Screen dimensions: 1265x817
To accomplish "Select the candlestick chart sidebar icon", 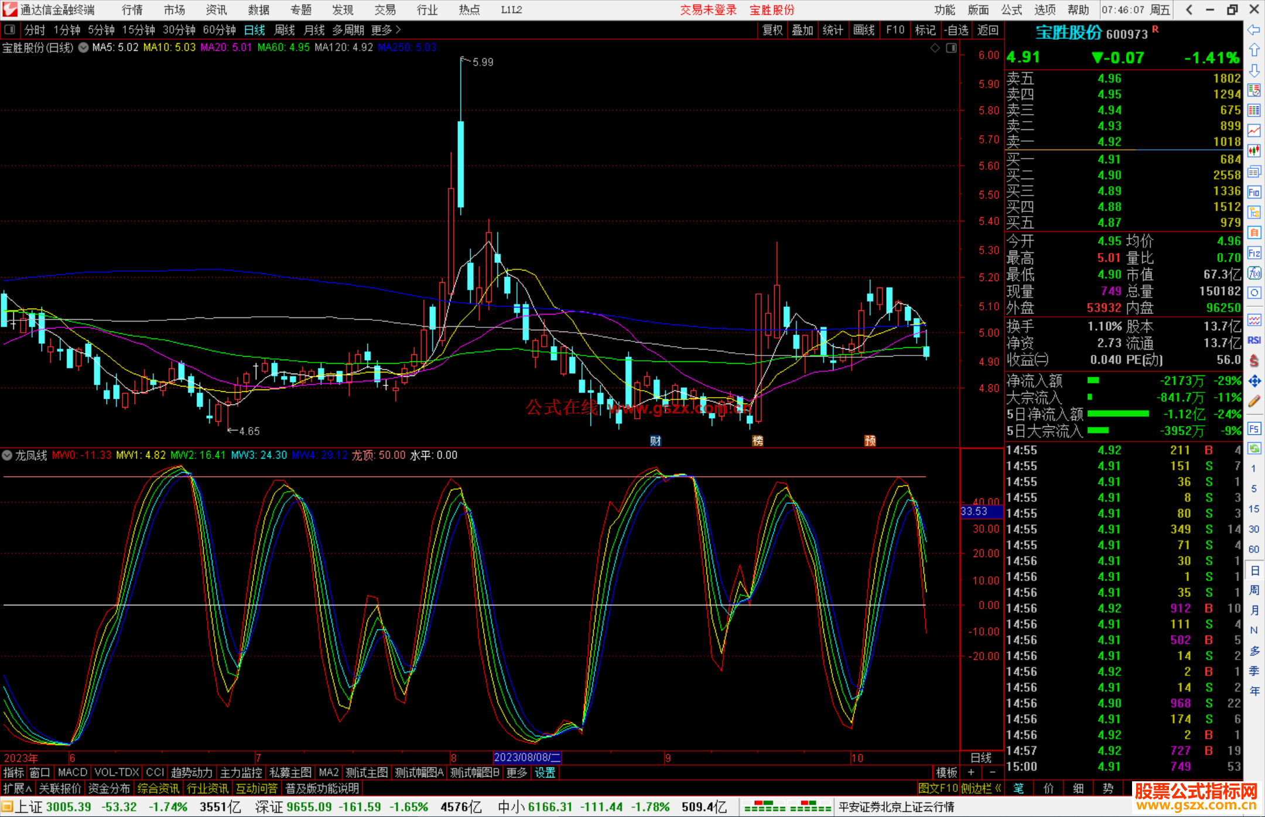I will tap(1254, 151).
